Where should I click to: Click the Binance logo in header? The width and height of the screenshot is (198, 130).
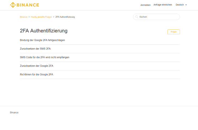click(x=24, y=5)
